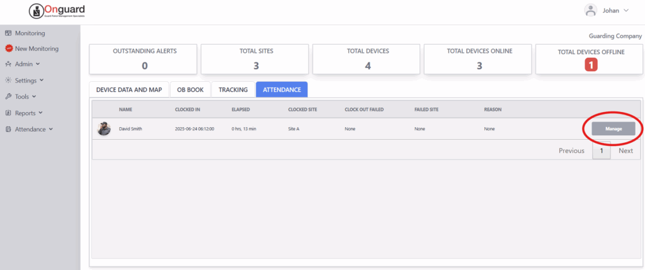Open New Monitoring in the sidebar
This screenshot has width=645, height=270.
37,48
